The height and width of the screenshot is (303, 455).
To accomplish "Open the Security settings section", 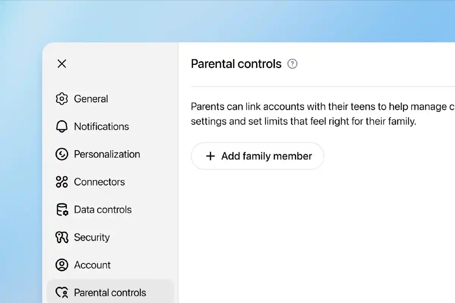I will click(91, 237).
